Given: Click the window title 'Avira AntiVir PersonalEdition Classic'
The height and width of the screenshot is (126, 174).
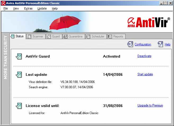Looking at the screenshot, I should (33, 3).
